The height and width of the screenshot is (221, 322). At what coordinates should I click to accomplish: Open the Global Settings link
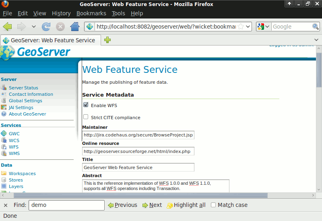click(25, 101)
